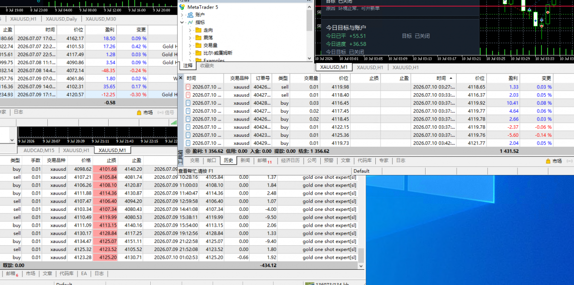This screenshot has height=285, width=574.
Task: Sort by the 订单号 column header
Action: coord(262,78)
